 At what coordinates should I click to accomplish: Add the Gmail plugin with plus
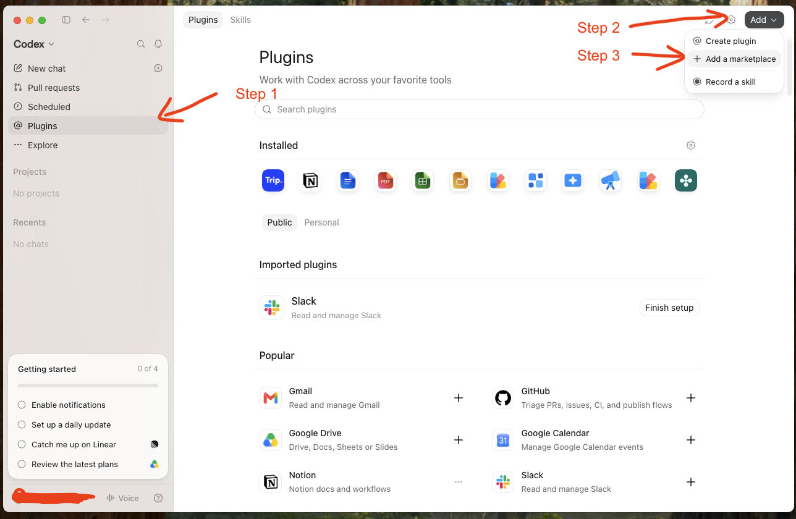tap(459, 398)
